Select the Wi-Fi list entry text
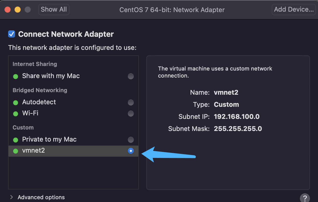The height and width of the screenshot is (202, 318). (x=30, y=113)
